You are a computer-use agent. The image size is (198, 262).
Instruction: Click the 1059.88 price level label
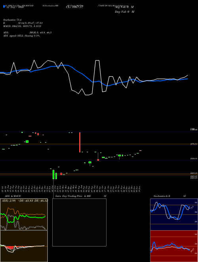point(194,158)
